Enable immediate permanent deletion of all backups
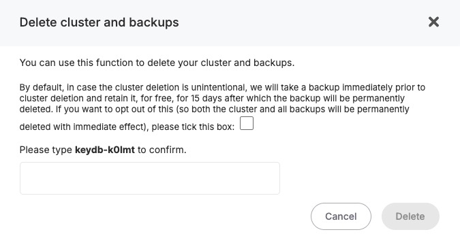This screenshot has width=460, height=247. point(247,123)
